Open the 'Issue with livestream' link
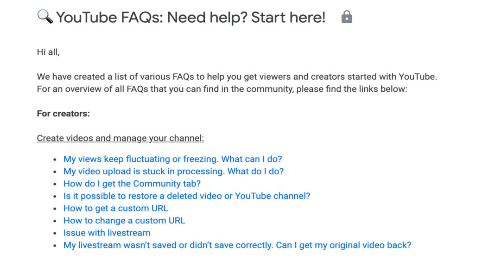The width and height of the screenshot is (482, 261). pyautogui.click(x=107, y=233)
